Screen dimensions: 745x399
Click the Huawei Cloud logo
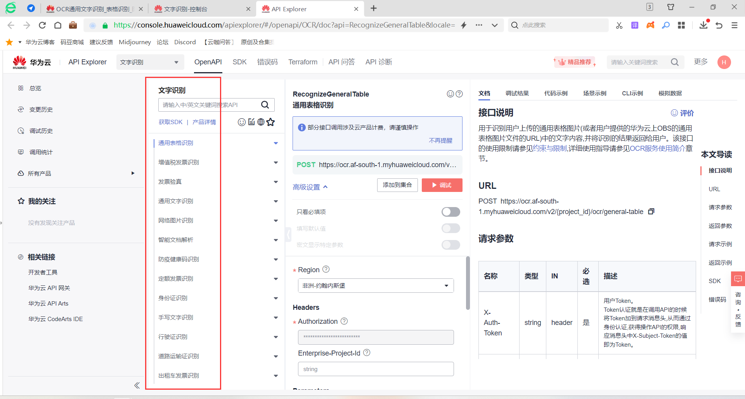click(32, 62)
